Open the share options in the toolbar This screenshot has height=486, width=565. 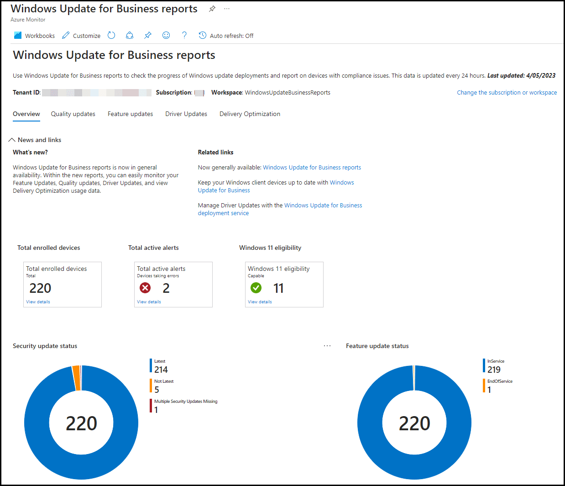pos(129,35)
